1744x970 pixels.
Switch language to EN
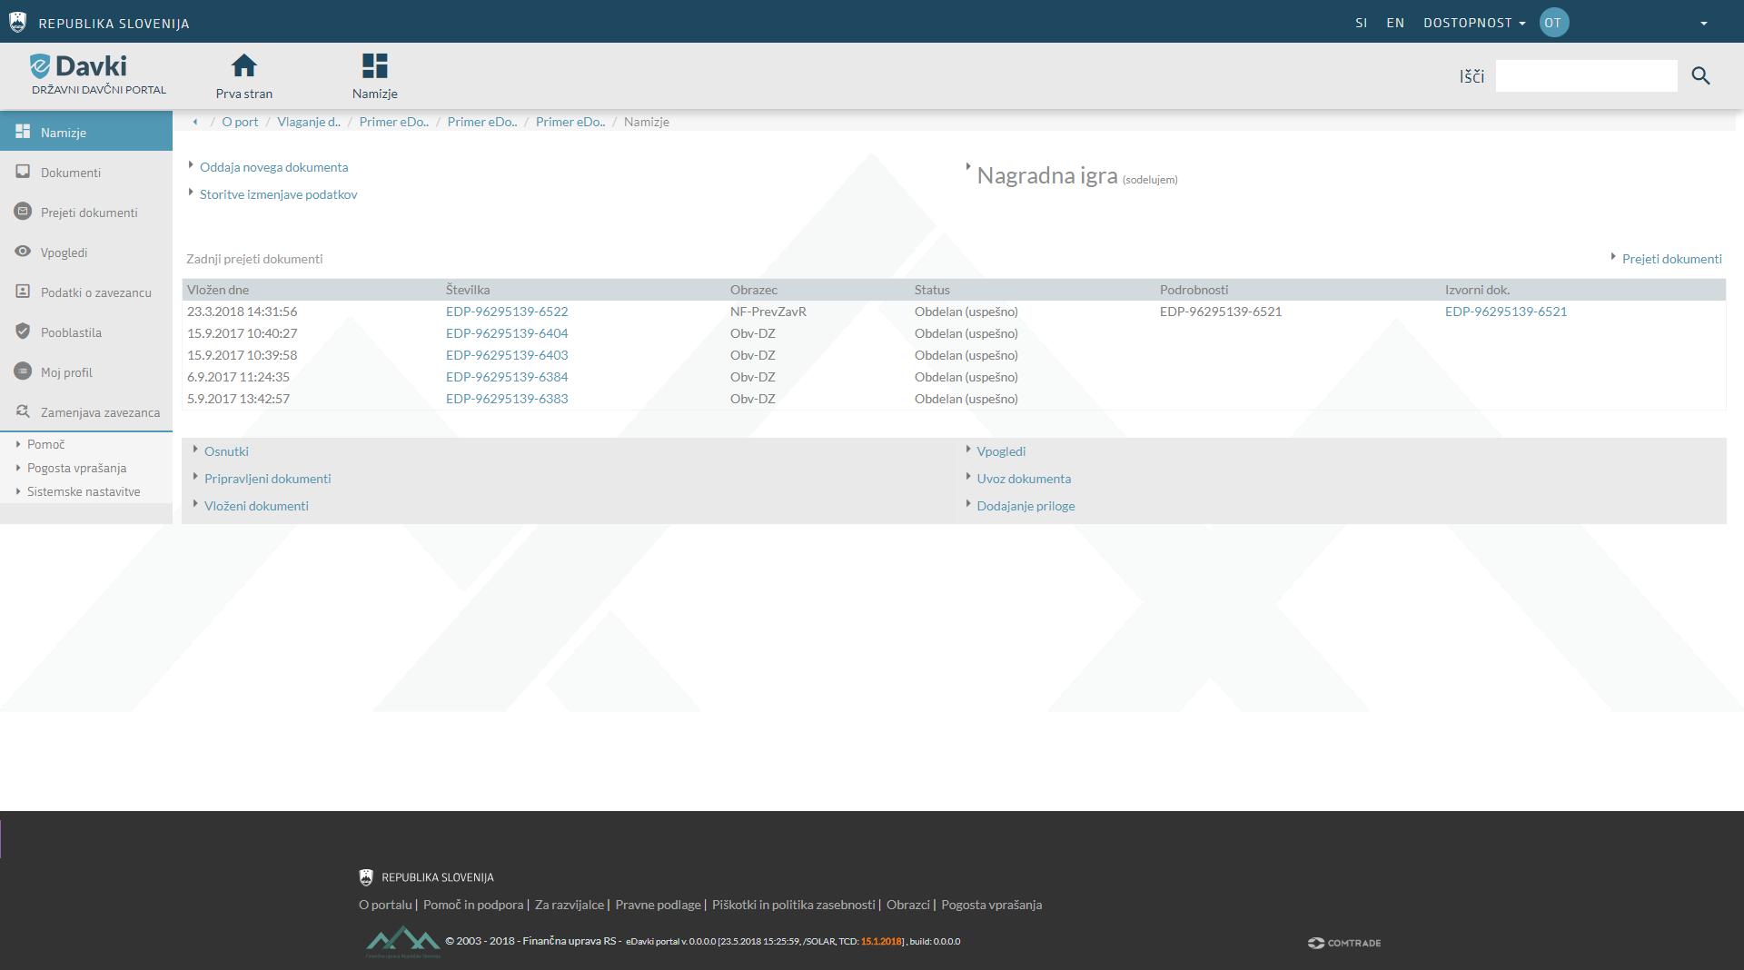pyautogui.click(x=1395, y=23)
